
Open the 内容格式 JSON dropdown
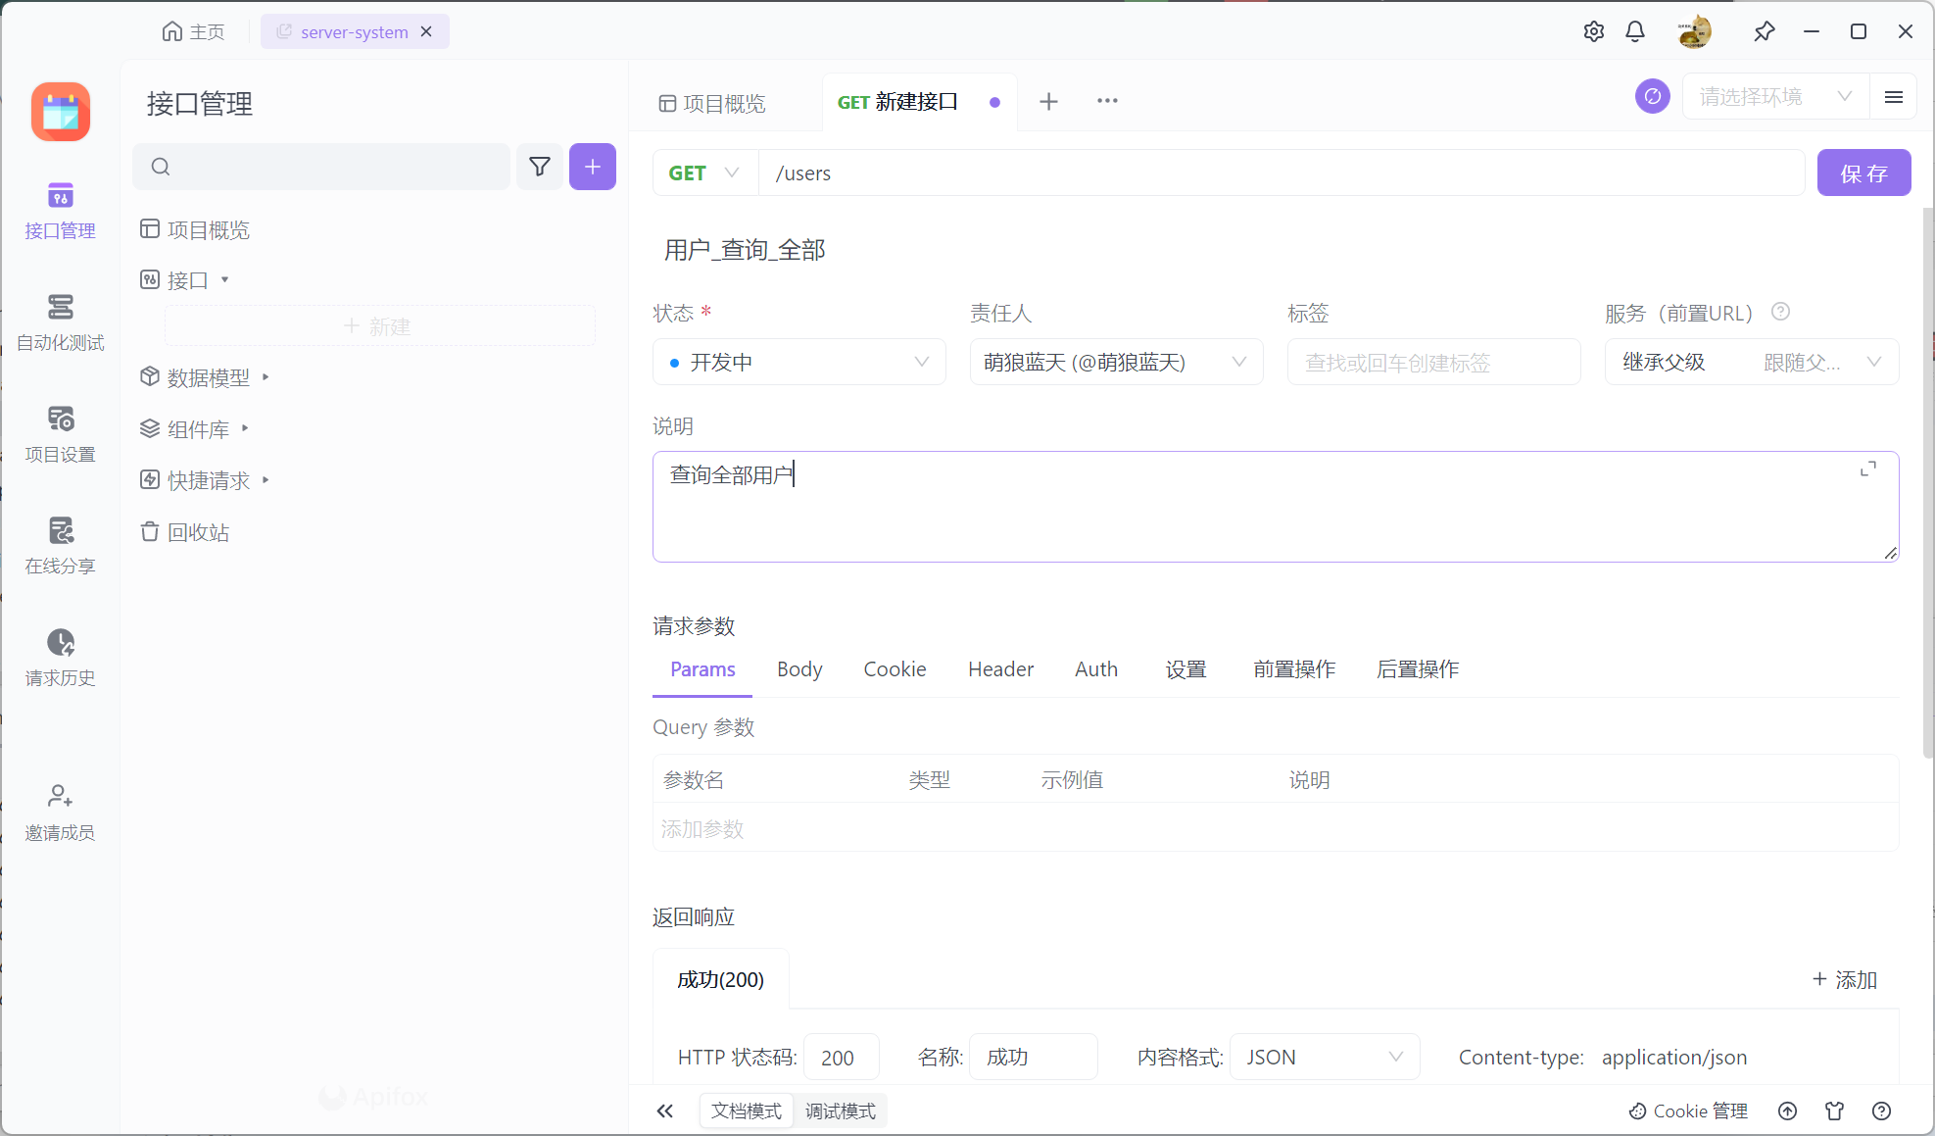pos(1324,1058)
